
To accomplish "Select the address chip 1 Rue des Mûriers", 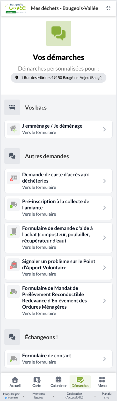I will 59,78.
